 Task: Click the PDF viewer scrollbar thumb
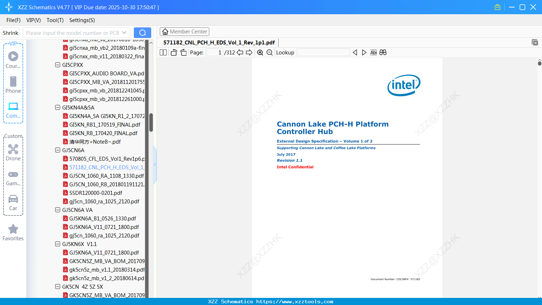point(540,63)
